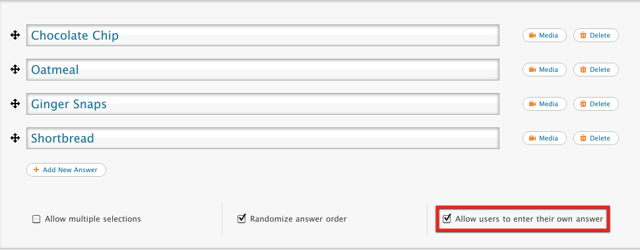Click Add New Answer button

click(66, 170)
